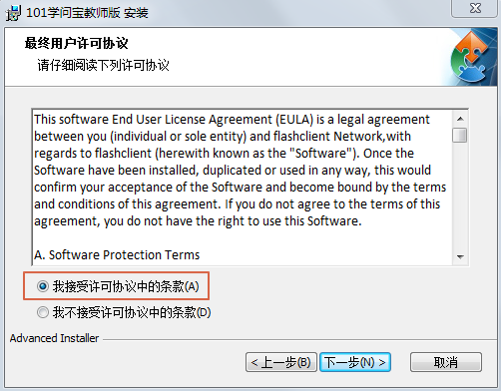Viewport: 501px width, 391px height.
Task: Click inside the EULA text's first paragraph
Action: point(240,170)
